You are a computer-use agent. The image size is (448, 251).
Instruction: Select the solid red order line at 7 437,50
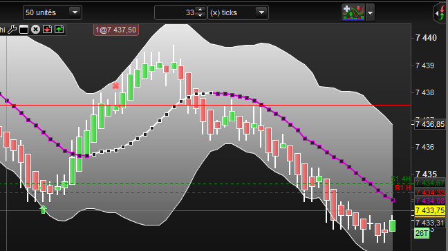(205, 105)
